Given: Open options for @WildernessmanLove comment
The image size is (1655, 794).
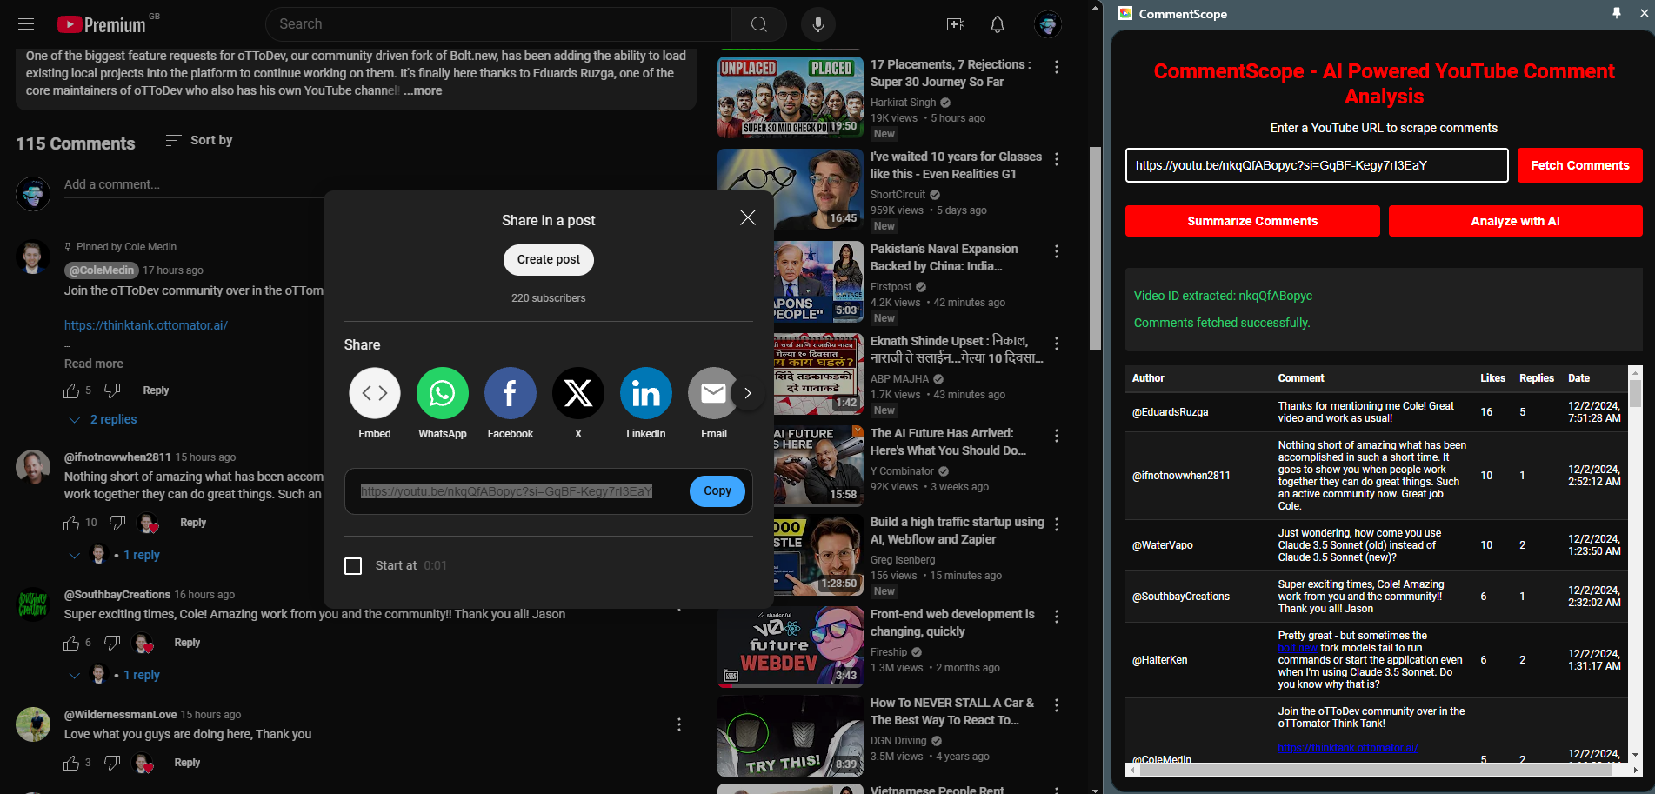Looking at the screenshot, I should (x=679, y=724).
